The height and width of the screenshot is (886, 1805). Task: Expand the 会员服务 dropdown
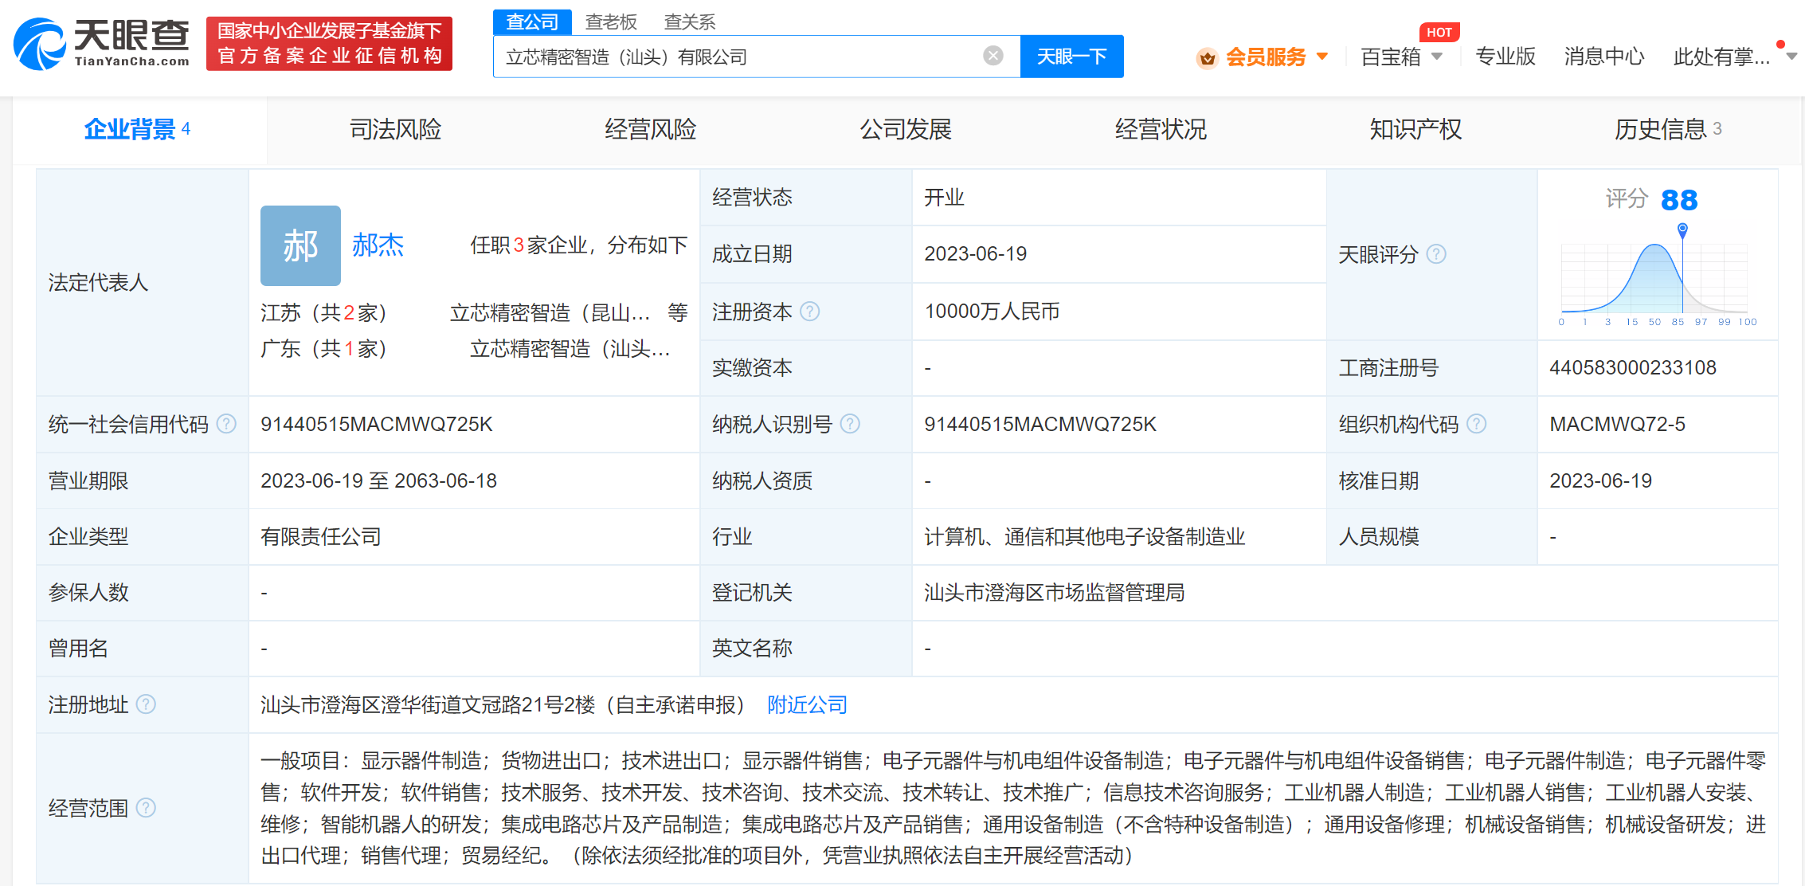(x=1322, y=57)
